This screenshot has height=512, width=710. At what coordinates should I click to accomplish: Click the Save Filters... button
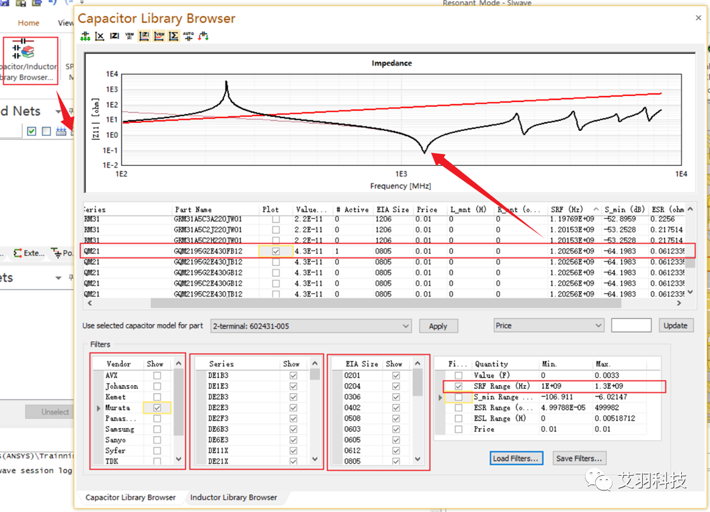click(x=579, y=458)
